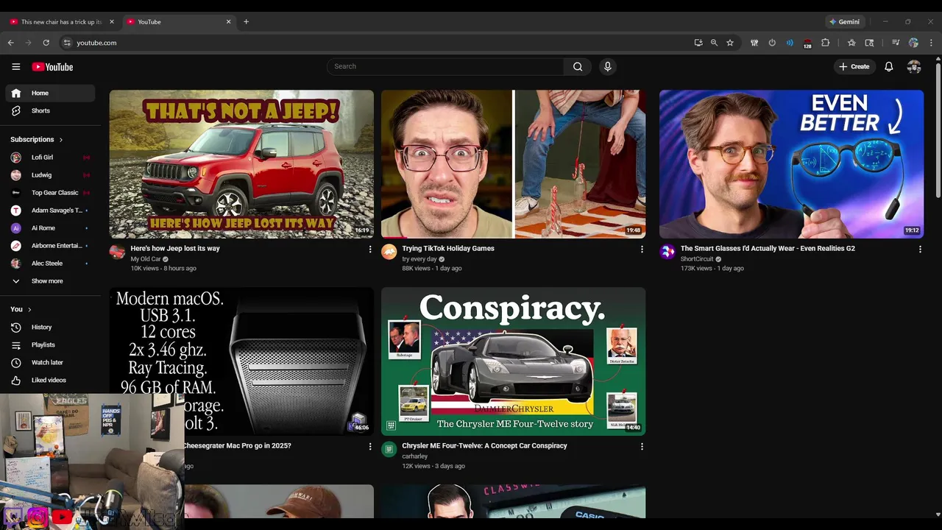The image size is (942, 530).
Task: Open Shorts from the sidebar
Action: pyautogui.click(x=50, y=111)
